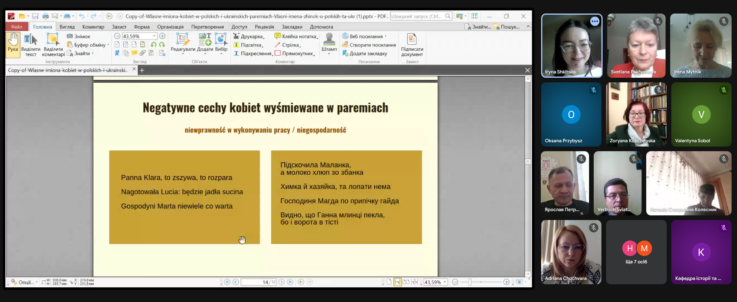Open the Вибір objects dropdown
The height and width of the screenshot is (302, 737).
(221, 54)
